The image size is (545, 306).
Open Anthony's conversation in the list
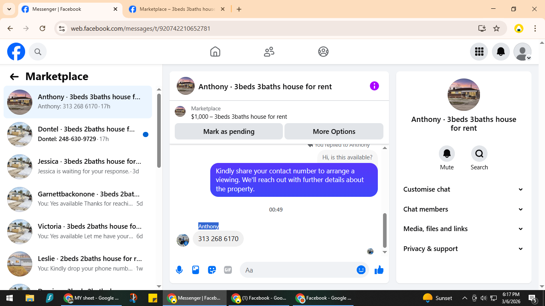[78, 102]
